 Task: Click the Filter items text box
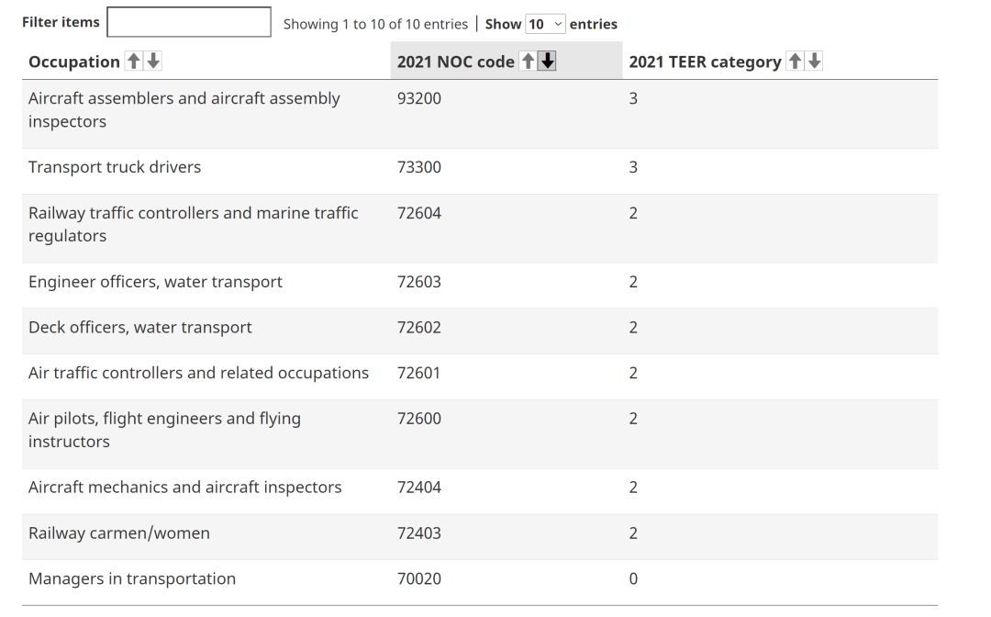(x=189, y=23)
